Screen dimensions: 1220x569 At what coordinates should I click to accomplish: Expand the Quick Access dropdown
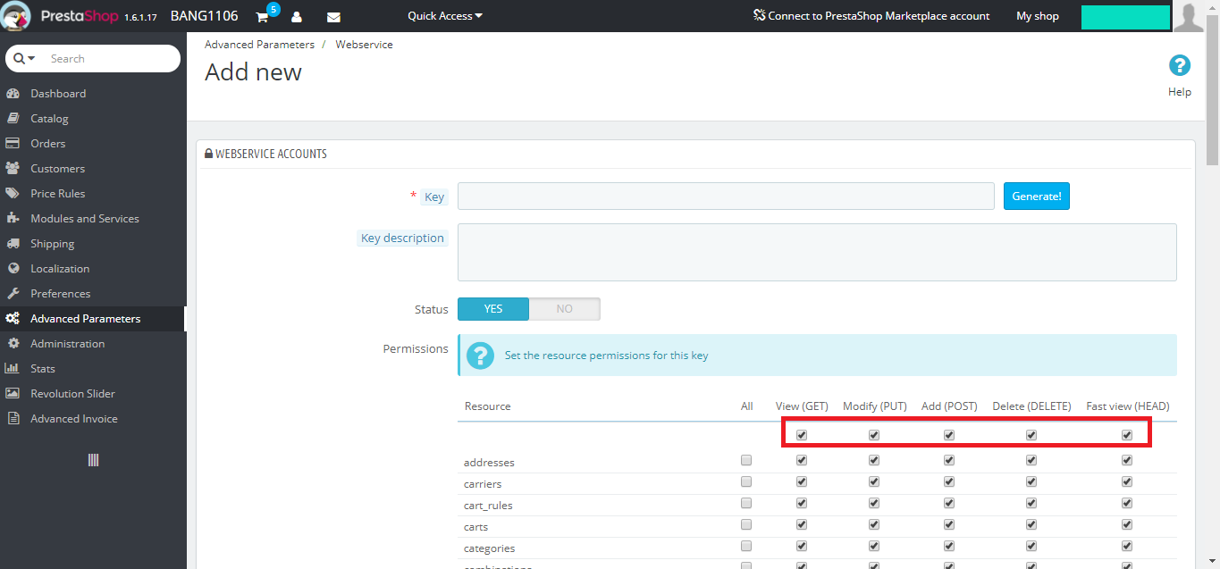445,16
